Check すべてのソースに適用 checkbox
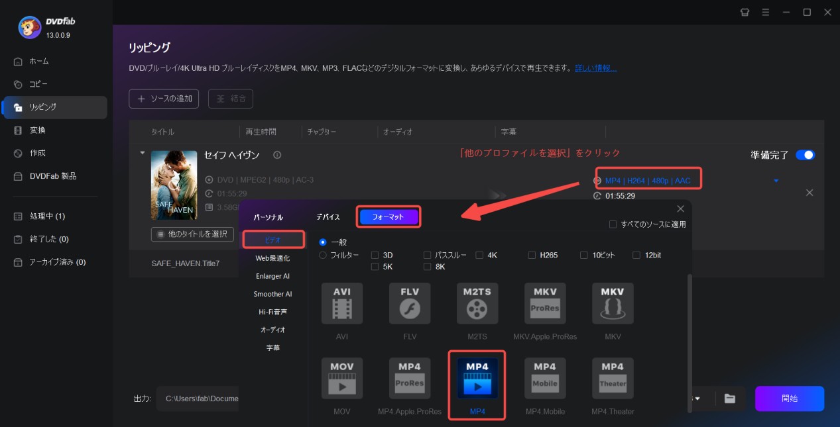Viewport: 840px width, 427px height. coord(613,224)
